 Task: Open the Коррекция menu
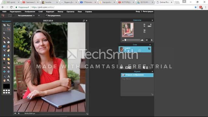50,12
